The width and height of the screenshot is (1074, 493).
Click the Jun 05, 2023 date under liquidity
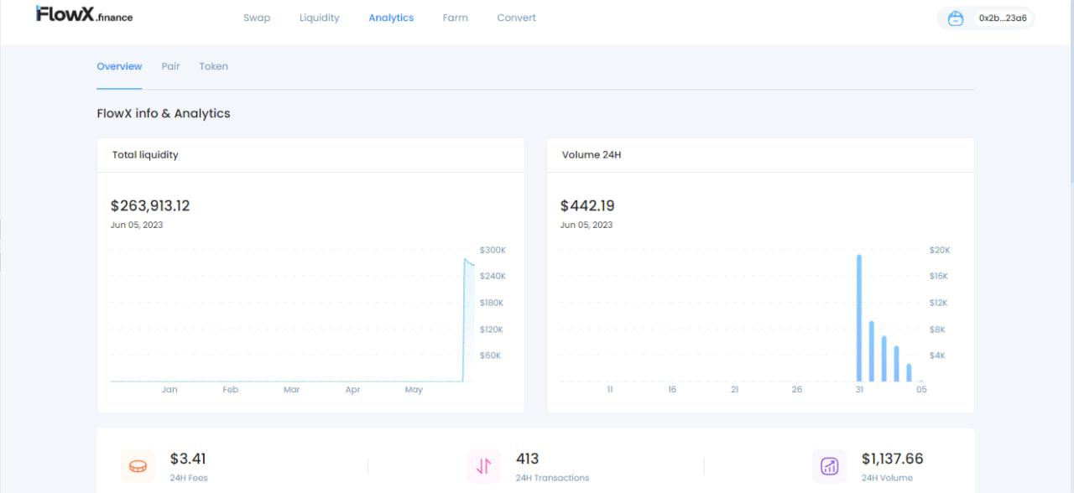137,225
